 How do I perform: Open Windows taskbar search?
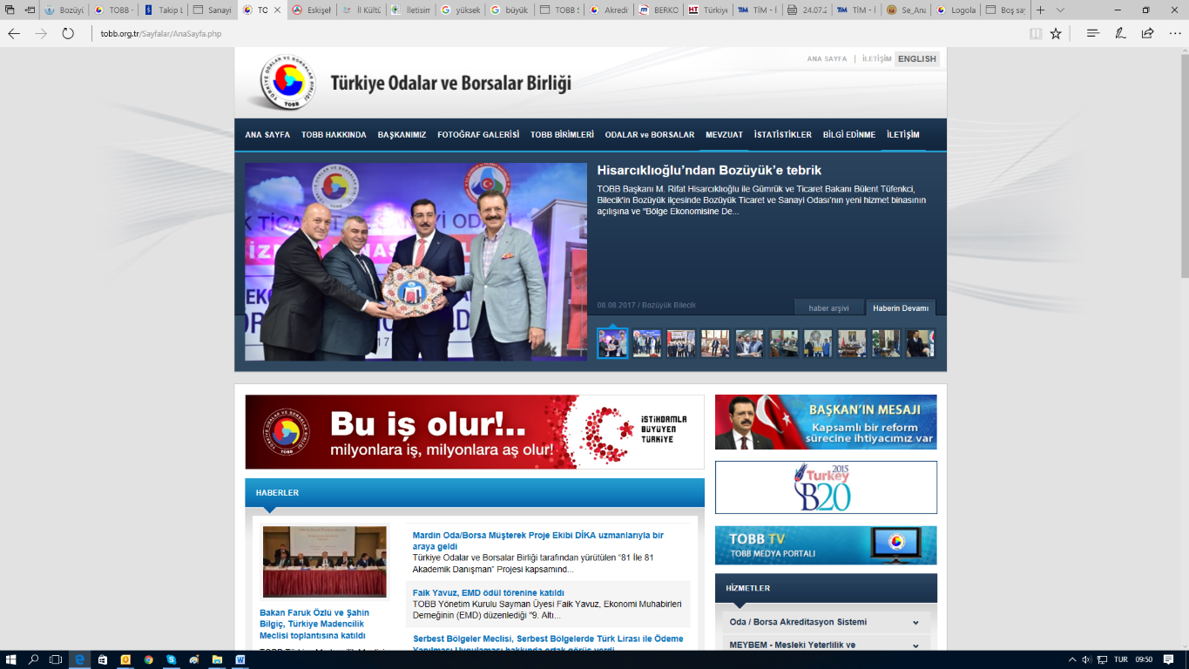tap(34, 659)
